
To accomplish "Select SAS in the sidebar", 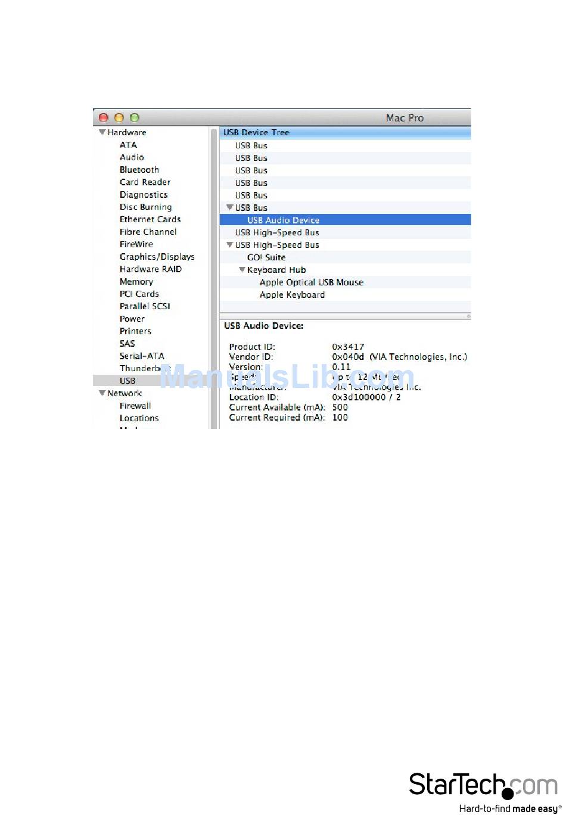I will point(127,344).
